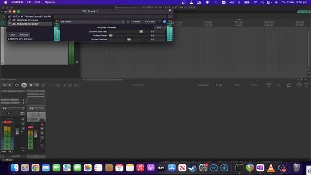Click the Center Level value field
The width and height of the screenshot is (311, 175).
click(x=157, y=32)
